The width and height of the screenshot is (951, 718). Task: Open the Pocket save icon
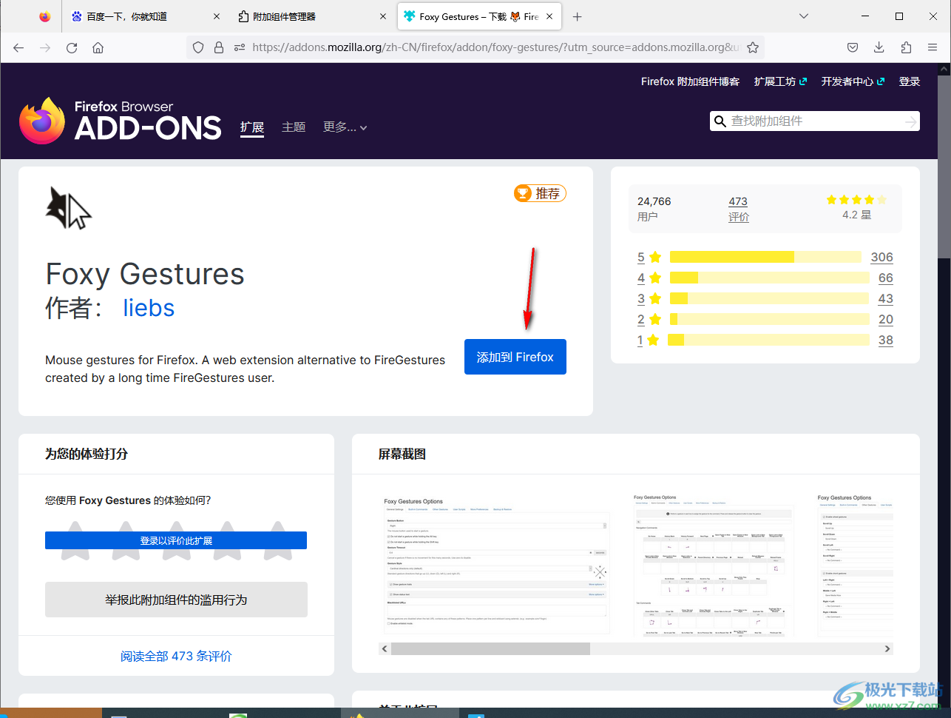[853, 47]
